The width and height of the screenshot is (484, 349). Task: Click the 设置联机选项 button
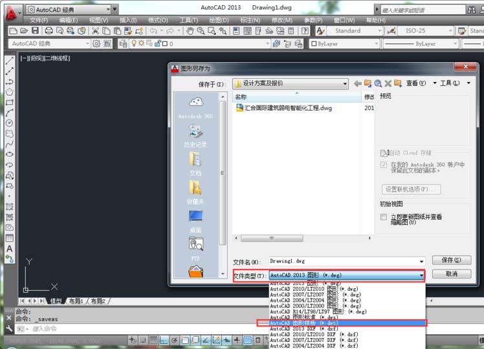point(411,189)
